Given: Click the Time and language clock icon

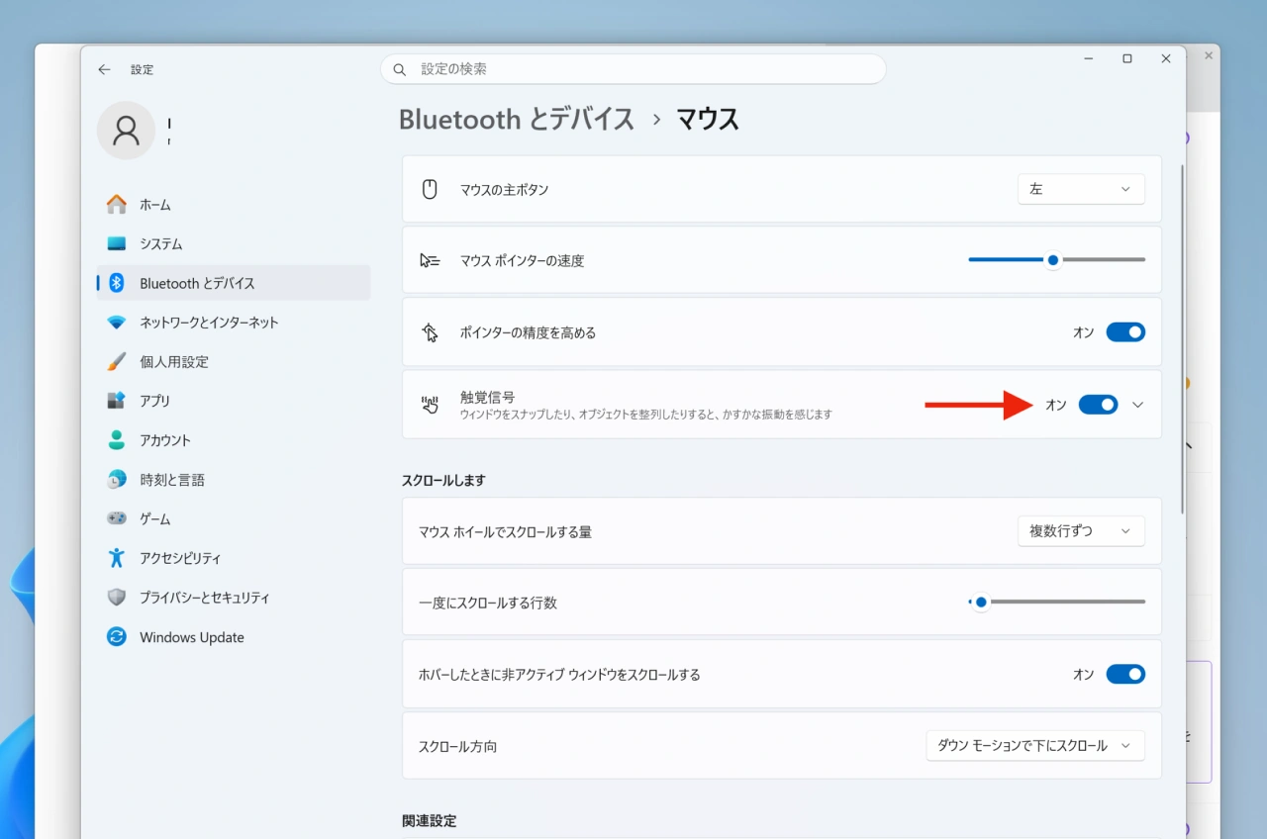Looking at the screenshot, I should (x=117, y=480).
